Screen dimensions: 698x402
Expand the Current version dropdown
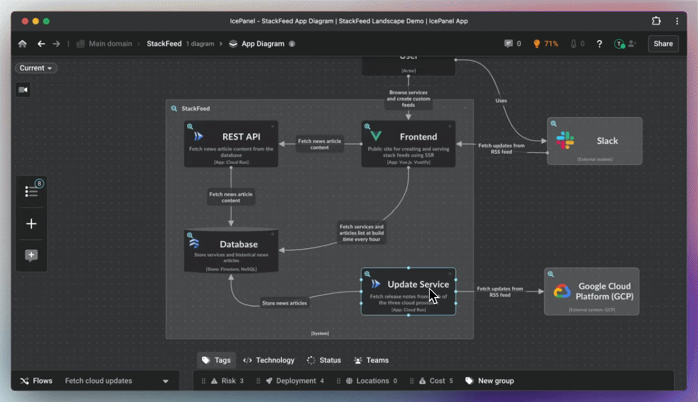(36, 68)
